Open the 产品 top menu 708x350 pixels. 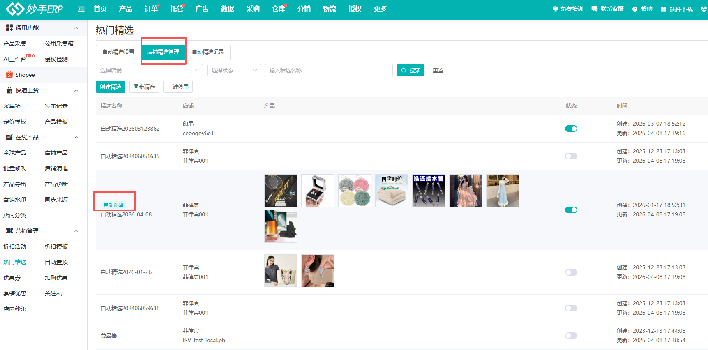pos(126,9)
